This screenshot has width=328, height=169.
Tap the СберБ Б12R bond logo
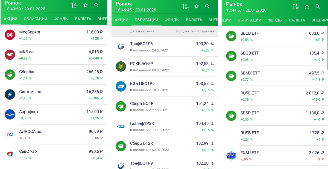tap(121, 146)
